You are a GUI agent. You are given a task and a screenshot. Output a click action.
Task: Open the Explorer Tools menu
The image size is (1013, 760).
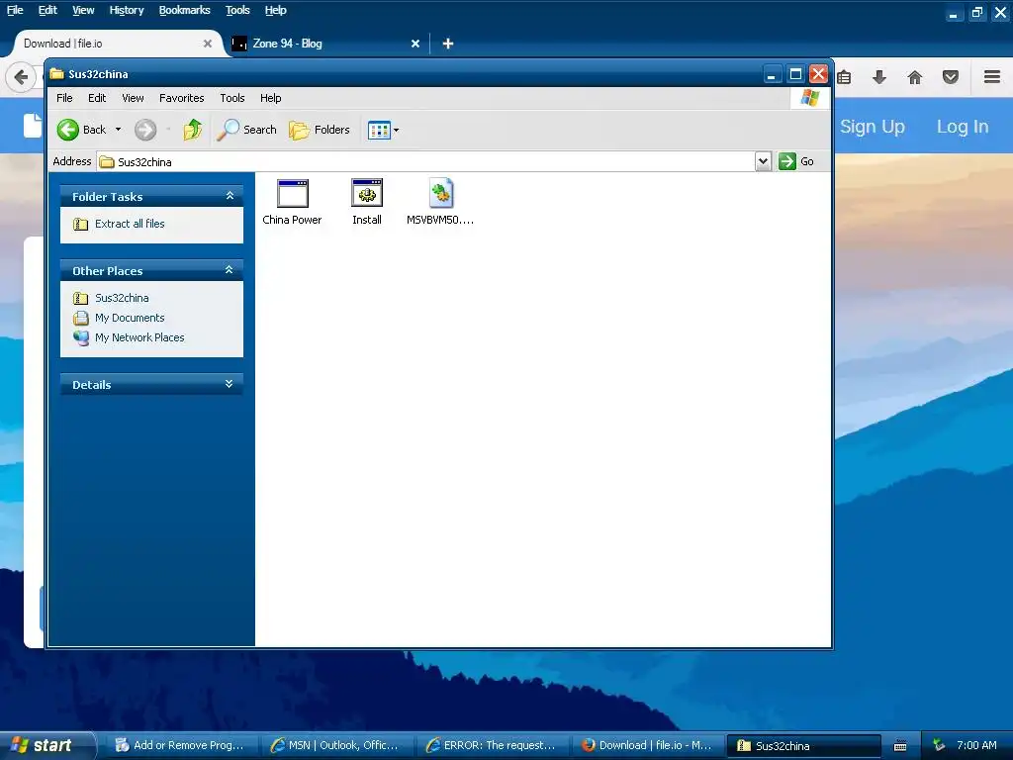tap(231, 98)
